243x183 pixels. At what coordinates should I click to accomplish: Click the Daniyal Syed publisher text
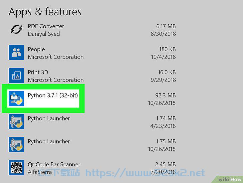click(x=44, y=34)
